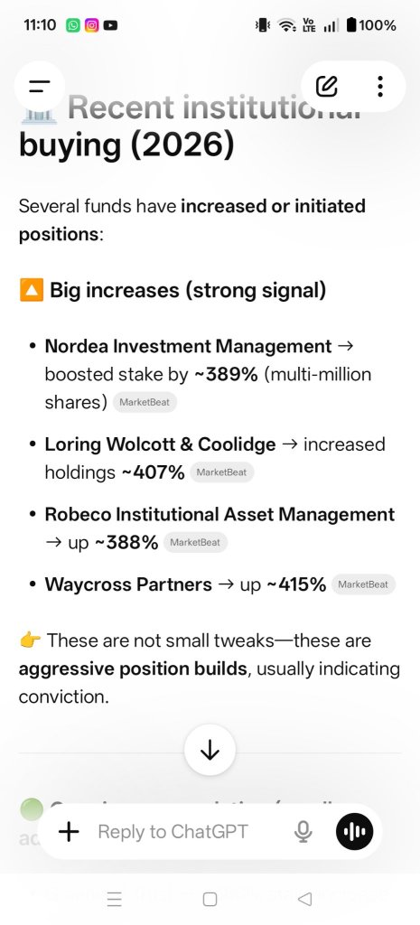Image resolution: width=420 pixels, height=925 pixels.
Task: Tap the Android back navigation triangle
Action: (305, 899)
